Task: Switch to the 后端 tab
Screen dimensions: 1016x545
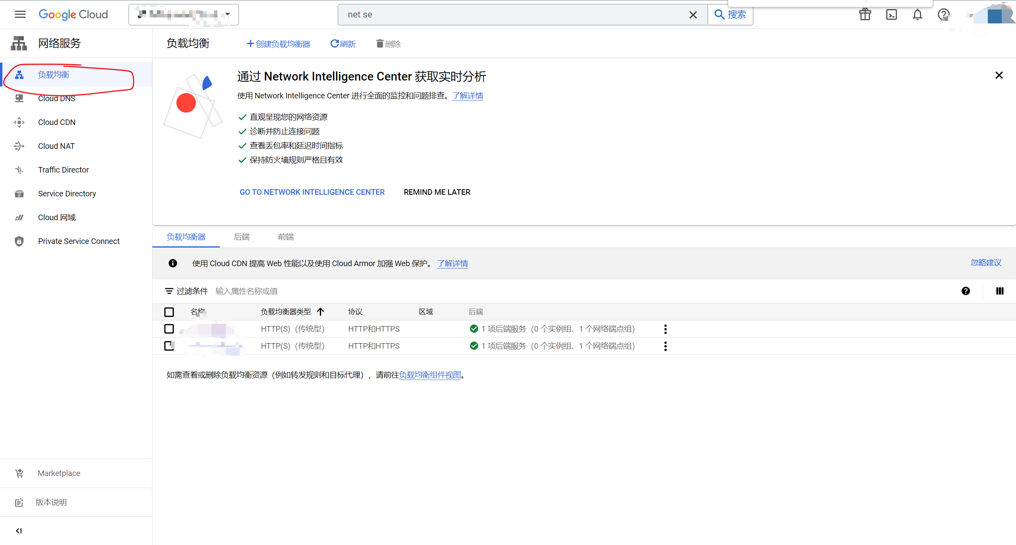Action: coord(242,237)
